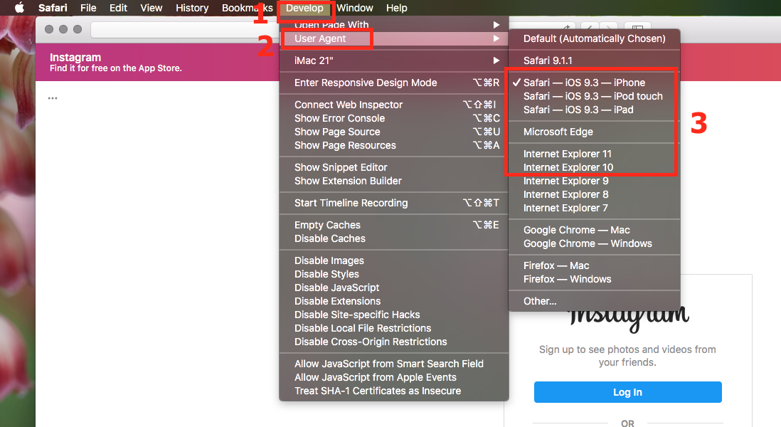Image resolution: width=781 pixels, height=427 pixels.
Task: Select Show Page Source
Action: pos(394,132)
